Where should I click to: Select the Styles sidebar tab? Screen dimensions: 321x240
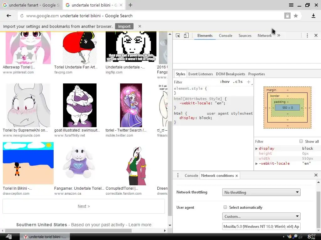coord(180,74)
